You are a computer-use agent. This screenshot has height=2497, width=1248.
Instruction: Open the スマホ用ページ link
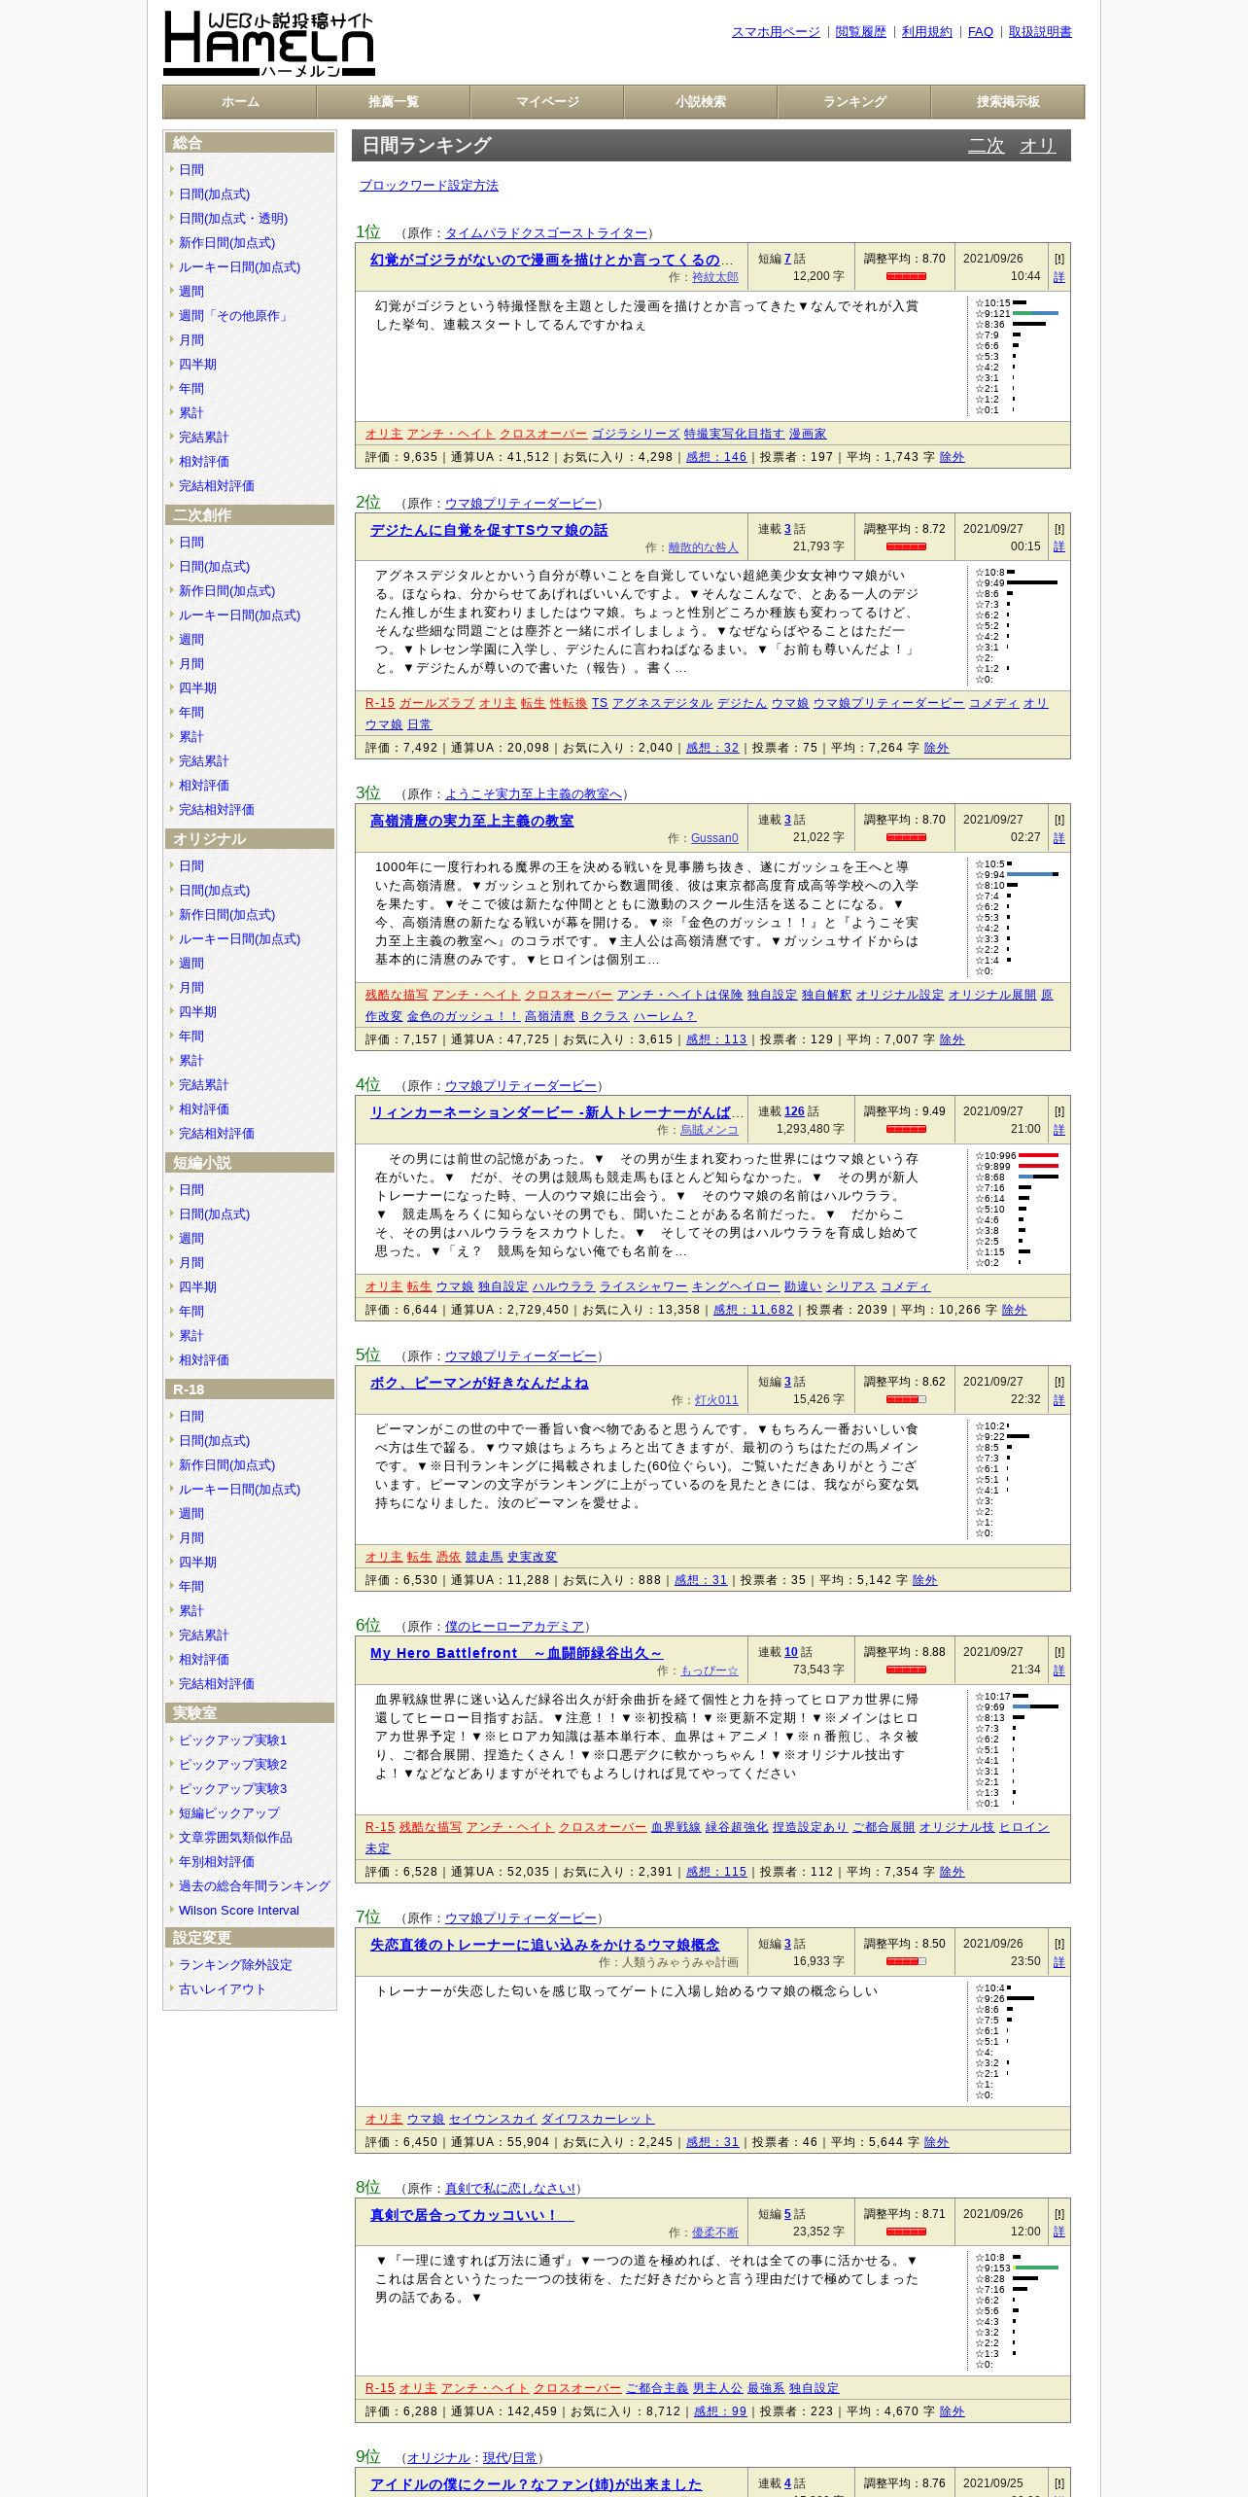tap(776, 32)
